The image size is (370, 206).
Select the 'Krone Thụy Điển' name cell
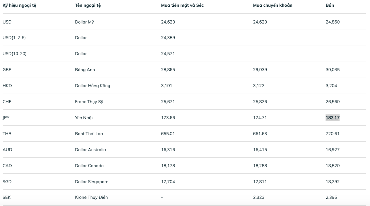coord(91,197)
